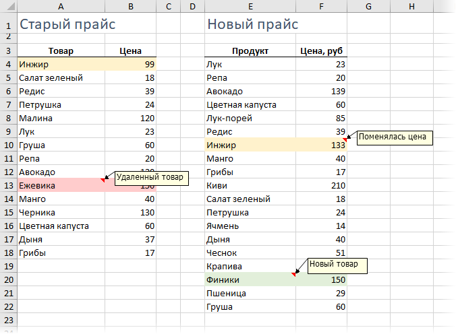The image size is (456, 334).
Task: Select price 120 next to Малина
Action: [131, 119]
